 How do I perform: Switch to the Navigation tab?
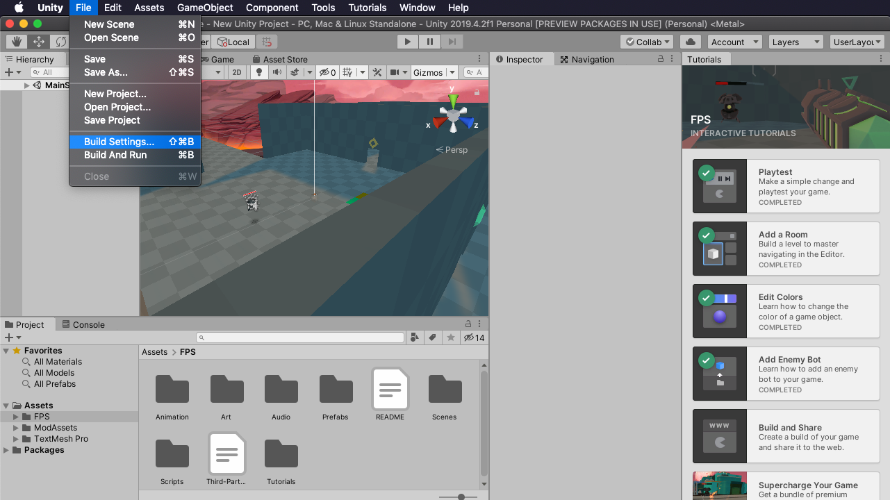[587, 60]
